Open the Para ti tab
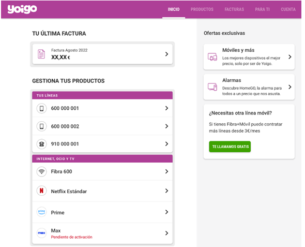Viewport: 305px width, 247px height. click(x=262, y=9)
